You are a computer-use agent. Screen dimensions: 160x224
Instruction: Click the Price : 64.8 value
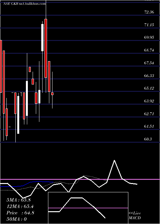[20, 213]
